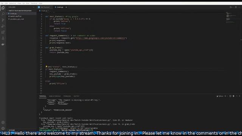Kill the terminal with trash icon
Screen dimensions: 242x136
pyautogui.click(x=234, y=96)
